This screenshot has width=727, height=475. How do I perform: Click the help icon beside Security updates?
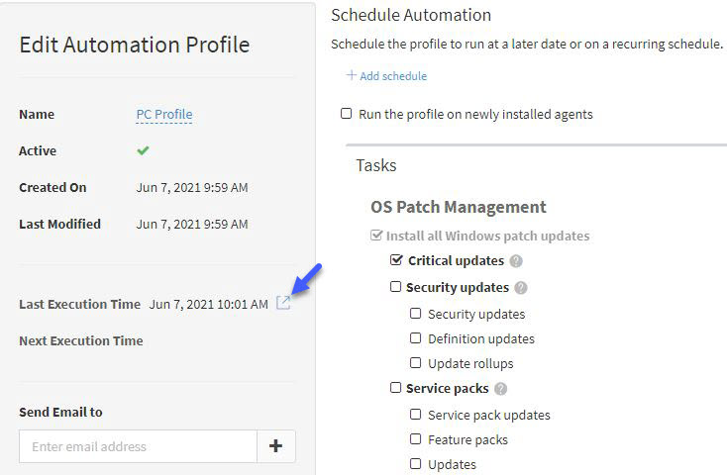pyautogui.click(x=521, y=288)
